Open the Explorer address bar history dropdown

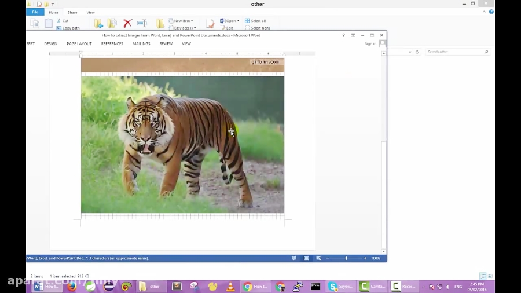(410, 52)
